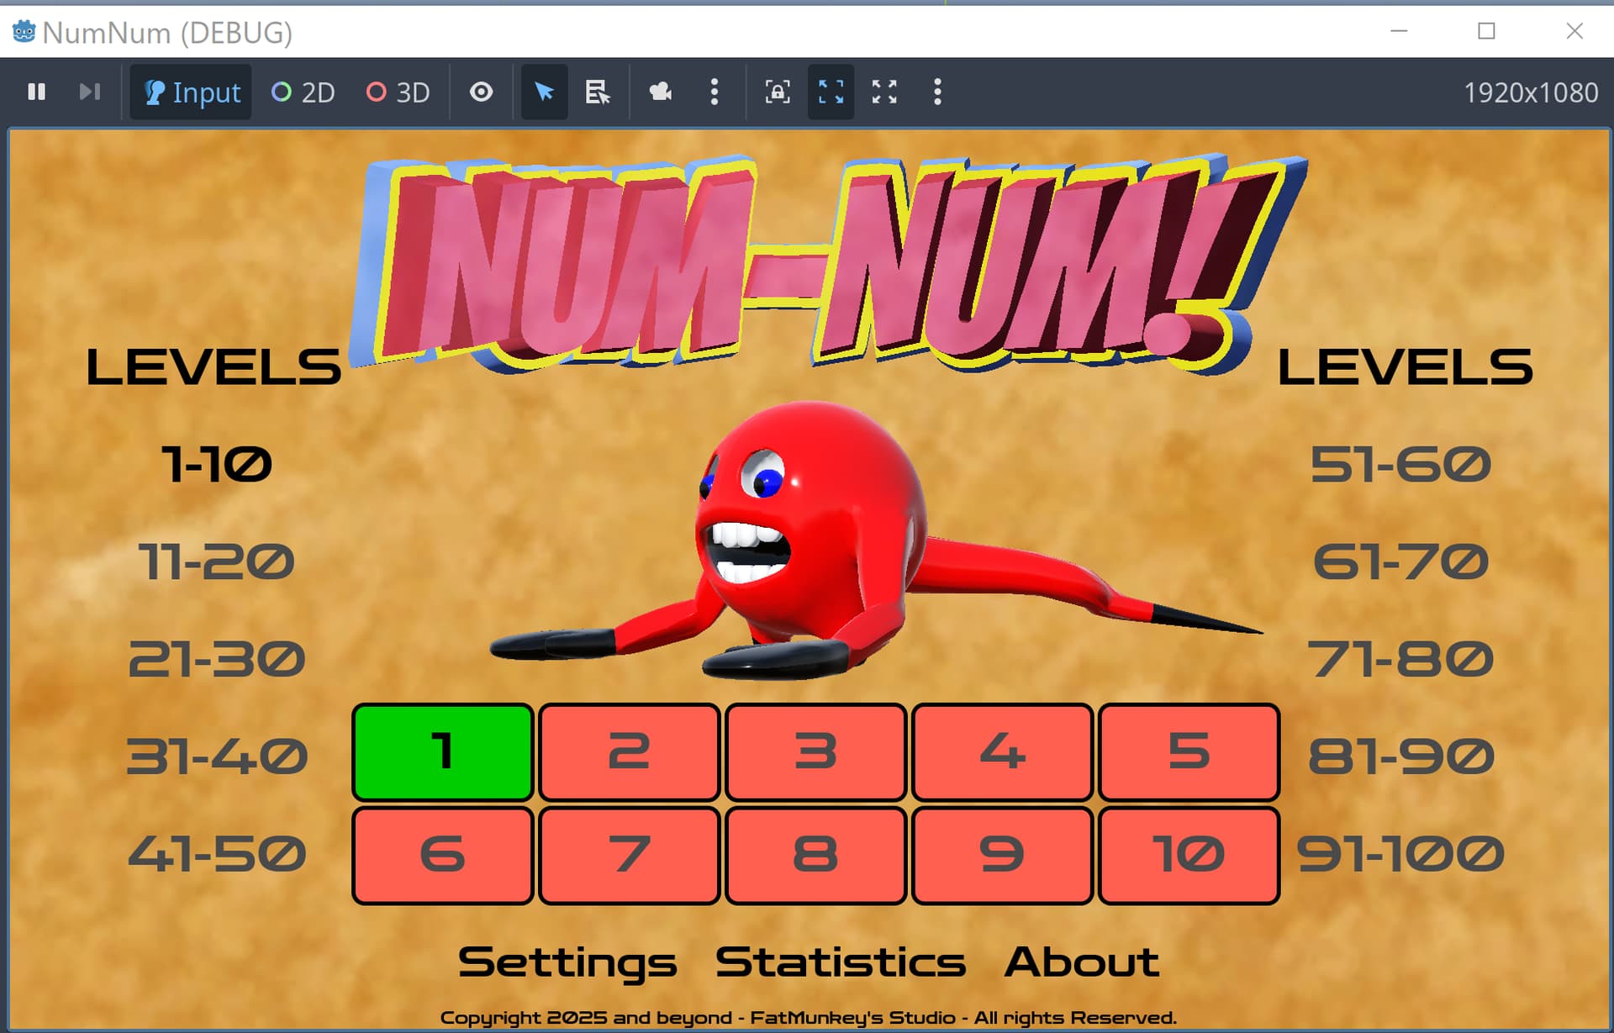
Task: Open the Settings screen
Action: 567,963
